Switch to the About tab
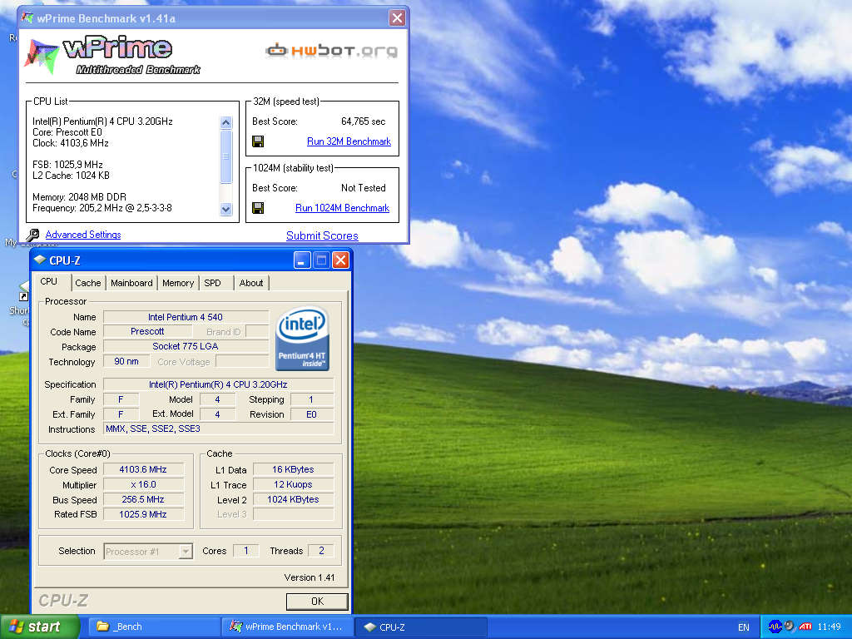The width and height of the screenshot is (852, 639). (x=251, y=283)
